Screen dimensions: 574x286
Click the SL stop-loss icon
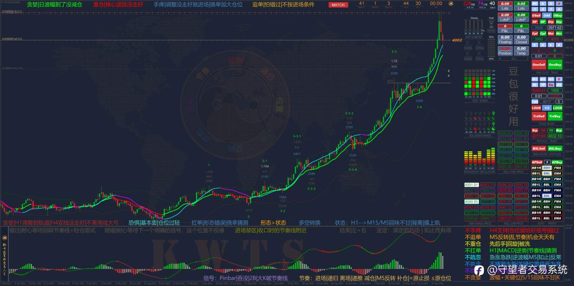tap(534, 85)
